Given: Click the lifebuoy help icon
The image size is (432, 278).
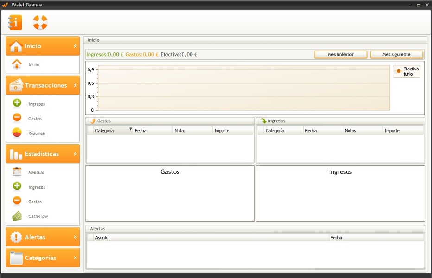Looking at the screenshot, I should [40, 22].
